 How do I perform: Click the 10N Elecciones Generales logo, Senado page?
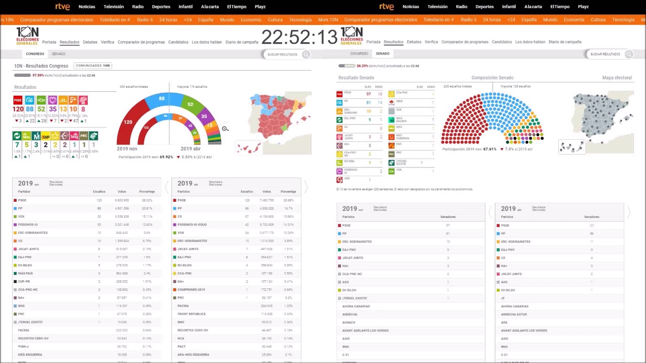[352, 36]
